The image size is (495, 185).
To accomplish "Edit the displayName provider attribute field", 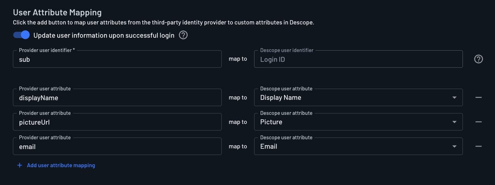I will click(x=117, y=98).
